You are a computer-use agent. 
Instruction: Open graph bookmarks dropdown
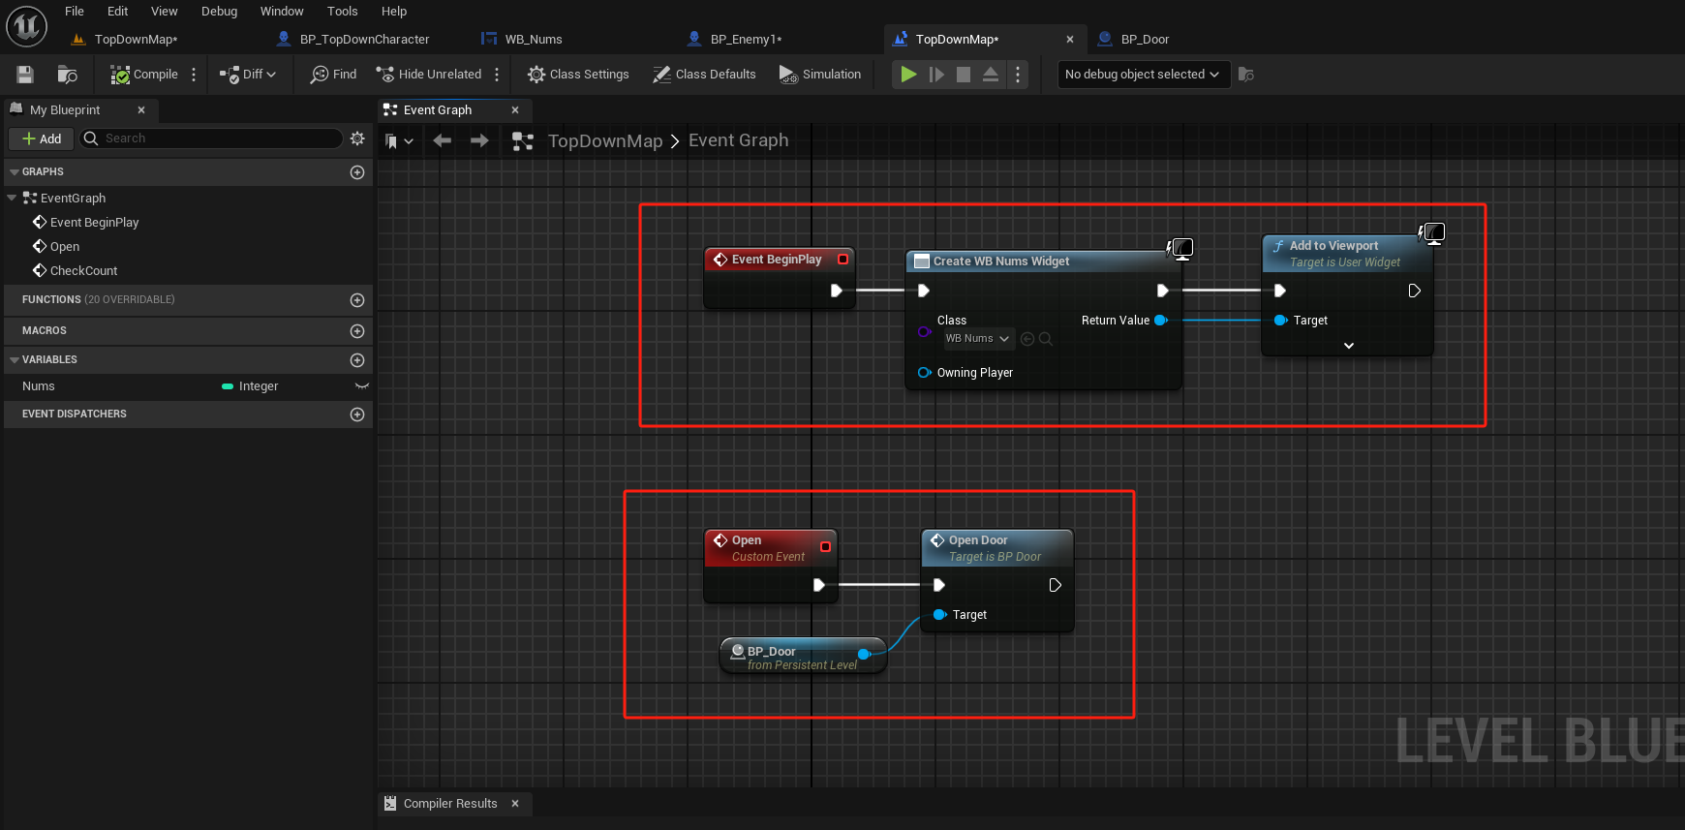pos(399,141)
